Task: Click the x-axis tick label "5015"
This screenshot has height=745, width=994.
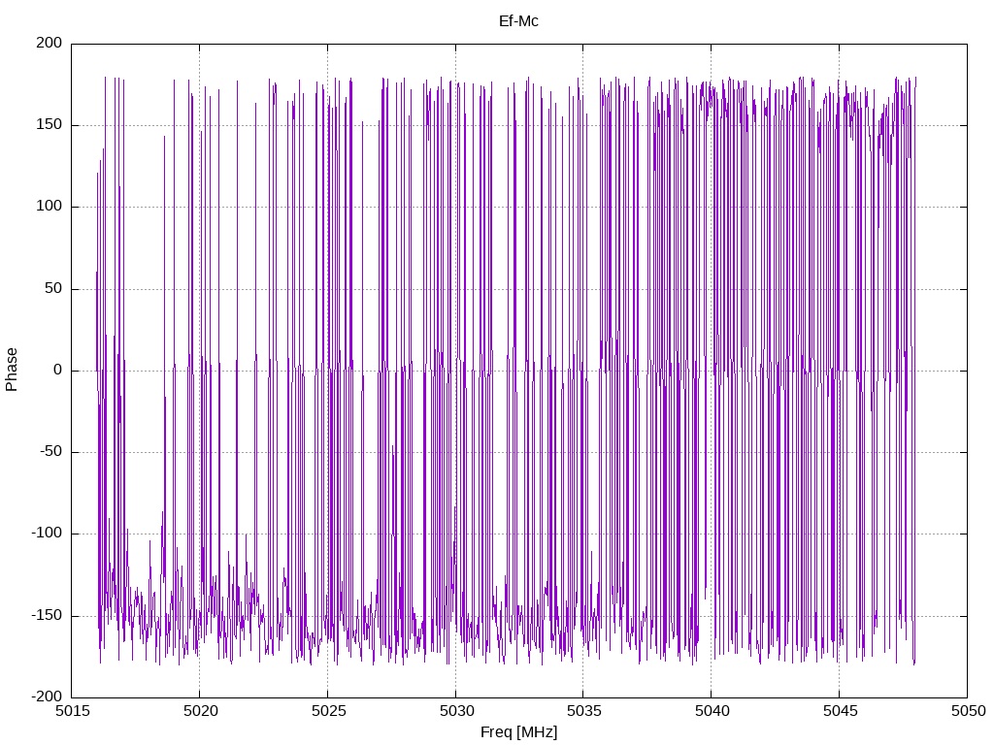Action: coord(72,711)
